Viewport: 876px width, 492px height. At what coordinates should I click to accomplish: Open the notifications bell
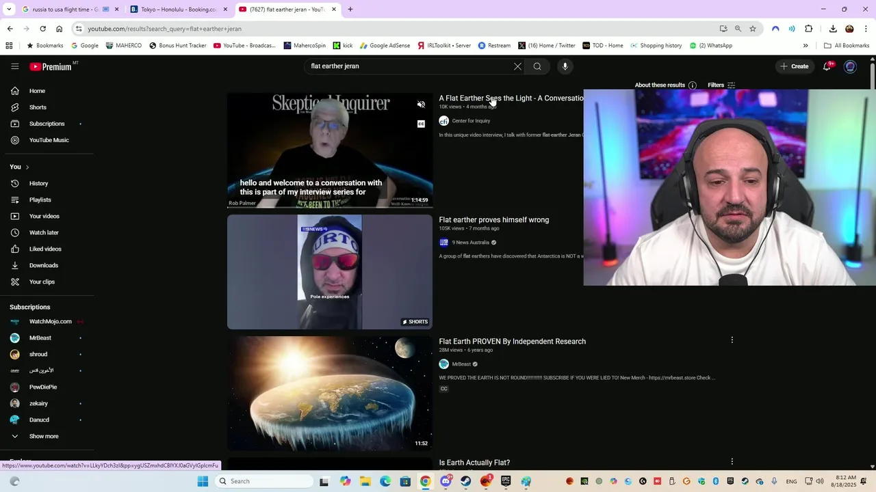[x=827, y=66]
